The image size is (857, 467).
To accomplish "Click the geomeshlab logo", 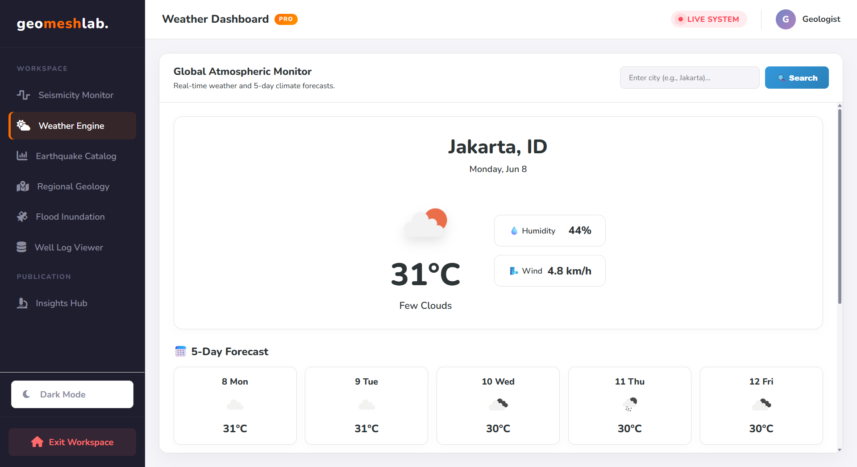I will click(62, 24).
